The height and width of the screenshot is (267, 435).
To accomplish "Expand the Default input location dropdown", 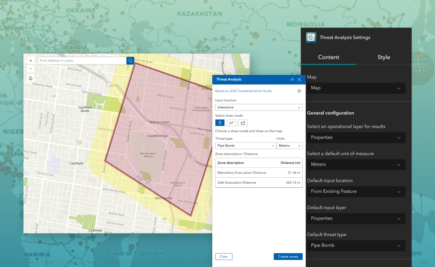I will tap(356, 191).
